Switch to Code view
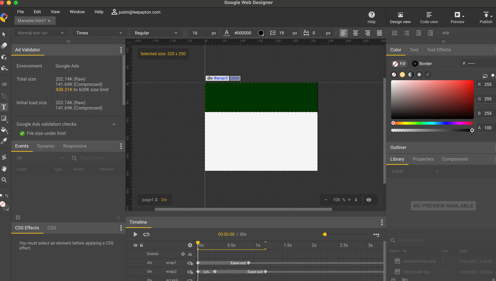Screen dimensions: 496x281 point(429,18)
